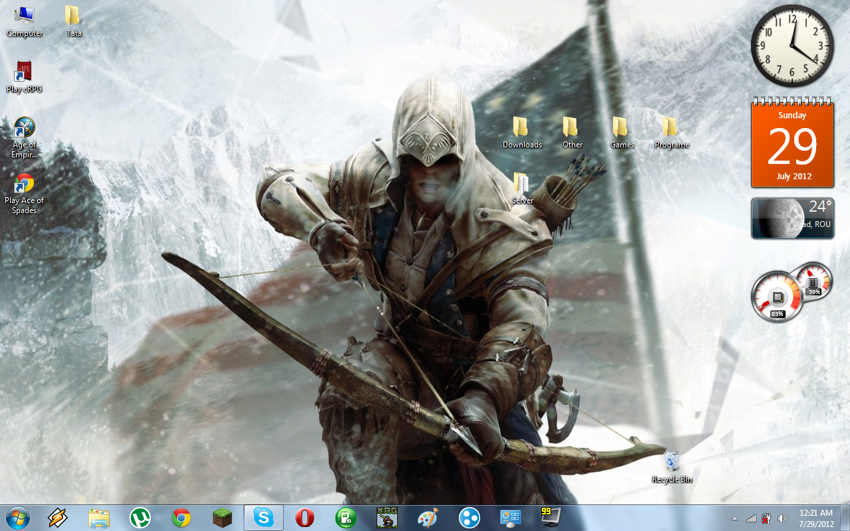Show hidden system tray icons
850x531 pixels.
click(734, 518)
